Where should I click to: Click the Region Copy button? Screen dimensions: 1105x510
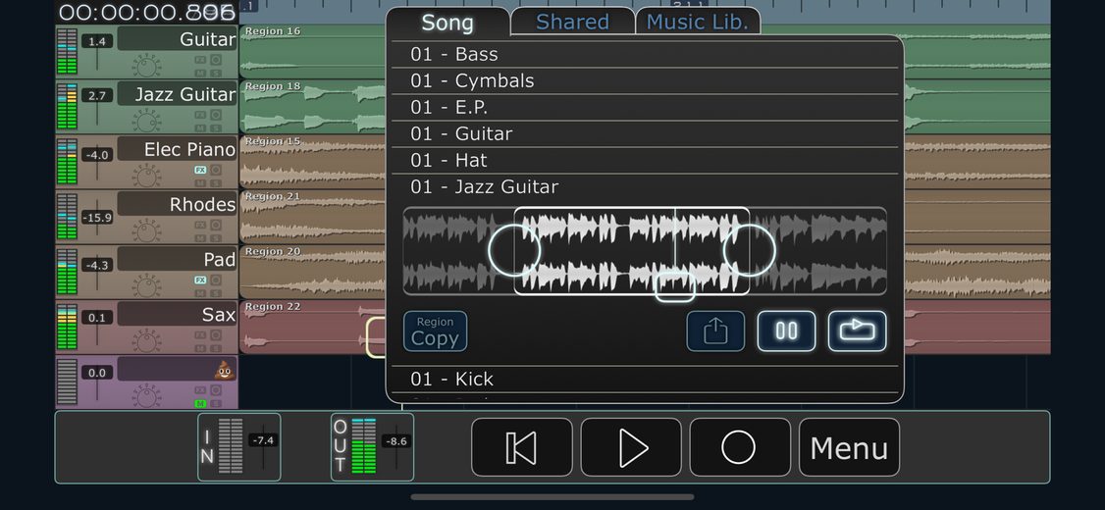click(435, 331)
